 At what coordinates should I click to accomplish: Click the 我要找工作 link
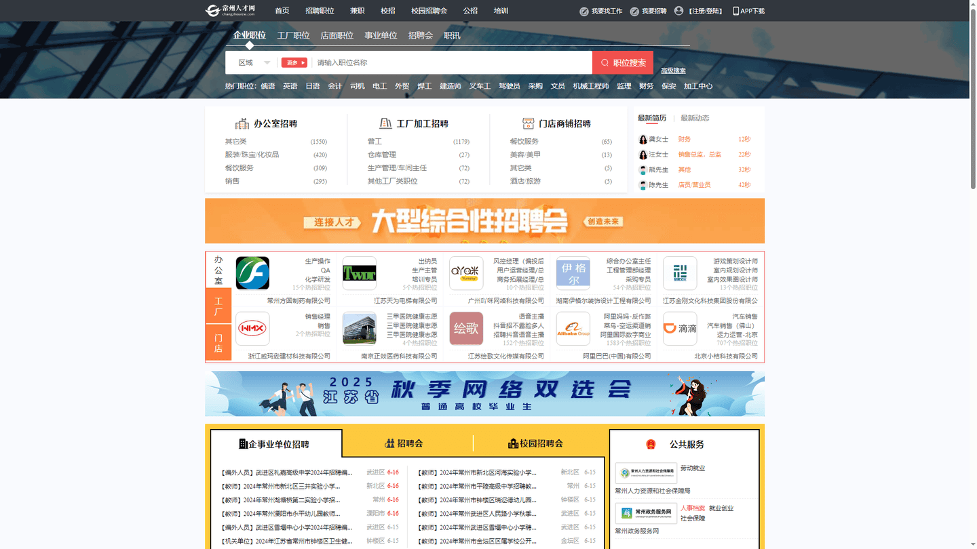(607, 11)
